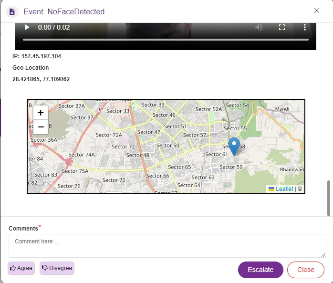Zoom out on the map
Screen dimensions: 333x283
point(41,127)
